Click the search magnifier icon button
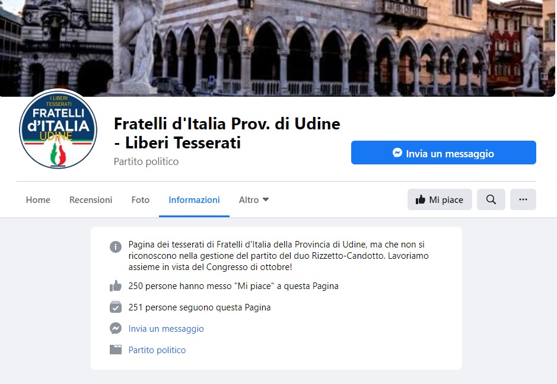The width and height of the screenshot is (557, 384). pyautogui.click(x=491, y=199)
